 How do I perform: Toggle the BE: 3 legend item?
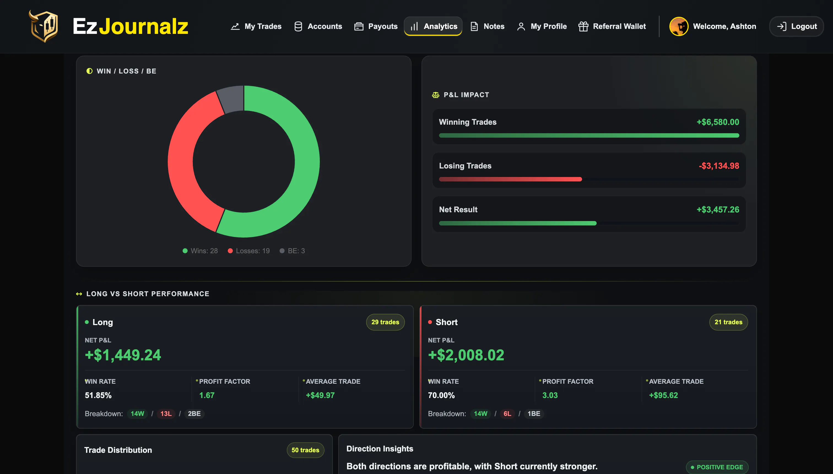point(292,251)
